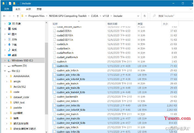Click v11.0 in address breadcrumb
The image size is (194, 133).
click(106, 16)
